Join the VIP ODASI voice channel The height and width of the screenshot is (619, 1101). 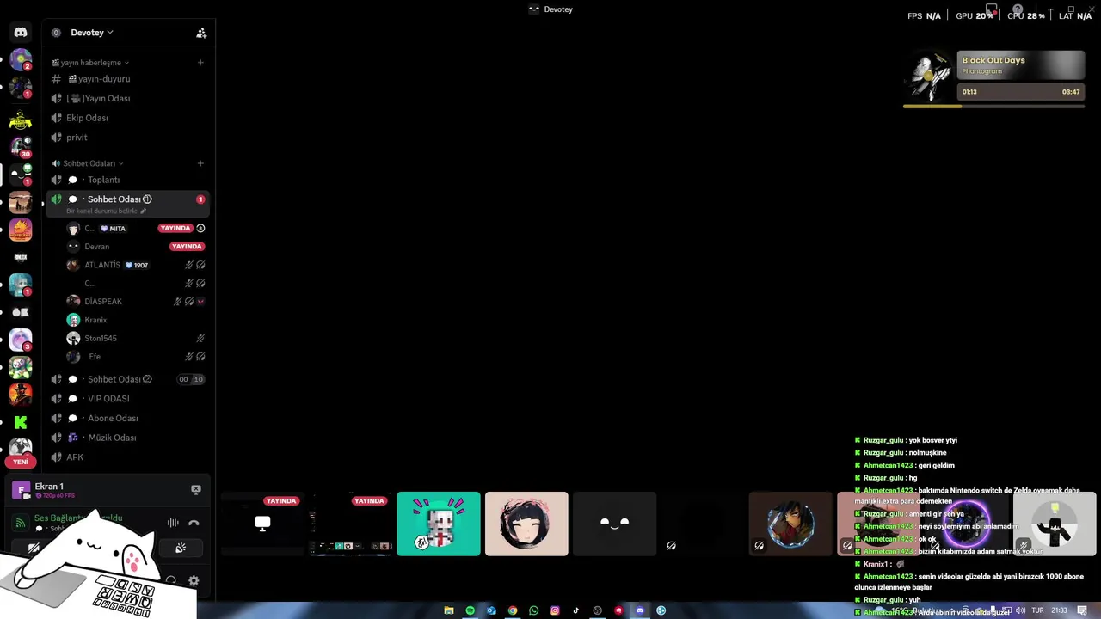(127, 399)
